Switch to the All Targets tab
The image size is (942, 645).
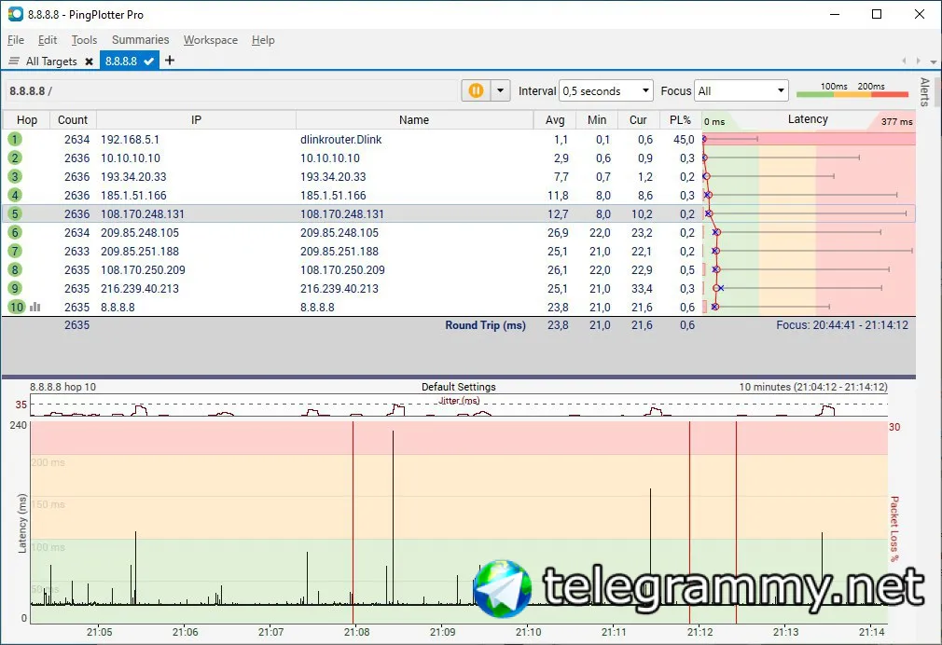[x=51, y=62]
